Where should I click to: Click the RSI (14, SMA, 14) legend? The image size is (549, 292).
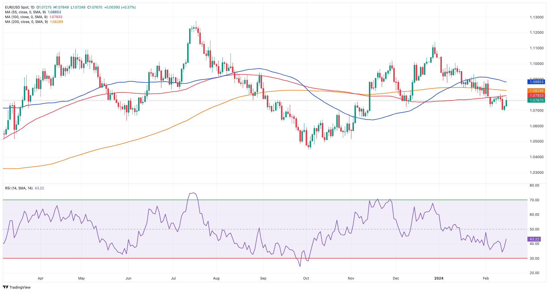point(24,188)
